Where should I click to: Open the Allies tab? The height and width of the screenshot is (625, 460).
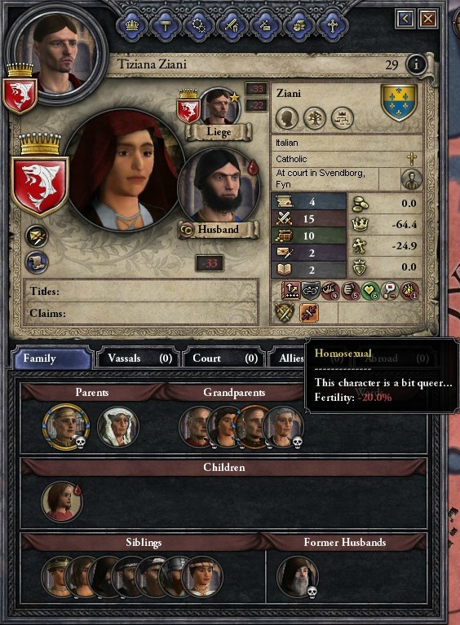pos(286,358)
